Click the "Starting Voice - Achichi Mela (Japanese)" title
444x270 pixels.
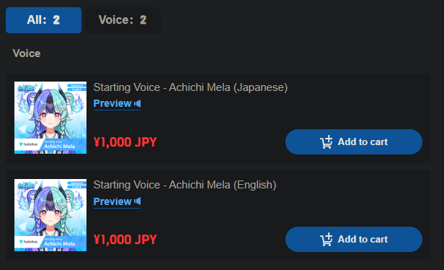190,87
